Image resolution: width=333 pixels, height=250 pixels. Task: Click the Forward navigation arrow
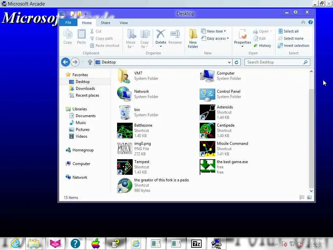[75, 62]
